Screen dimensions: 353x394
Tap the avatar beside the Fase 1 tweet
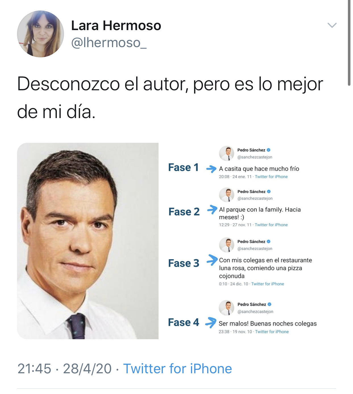[x=227, y=153]
